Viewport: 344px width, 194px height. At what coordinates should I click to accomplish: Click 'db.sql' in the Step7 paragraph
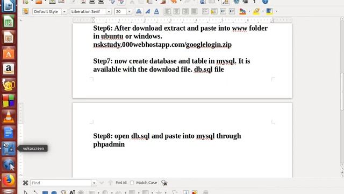point(203,70)
